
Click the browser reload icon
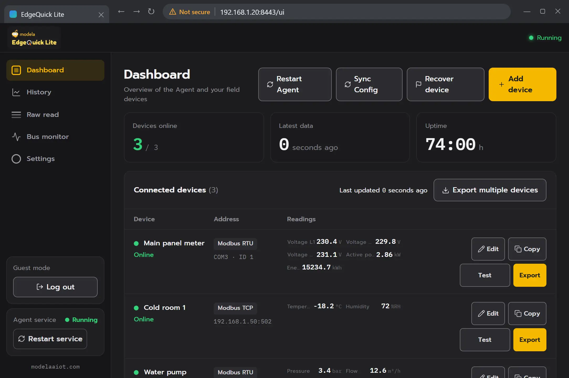151,12
